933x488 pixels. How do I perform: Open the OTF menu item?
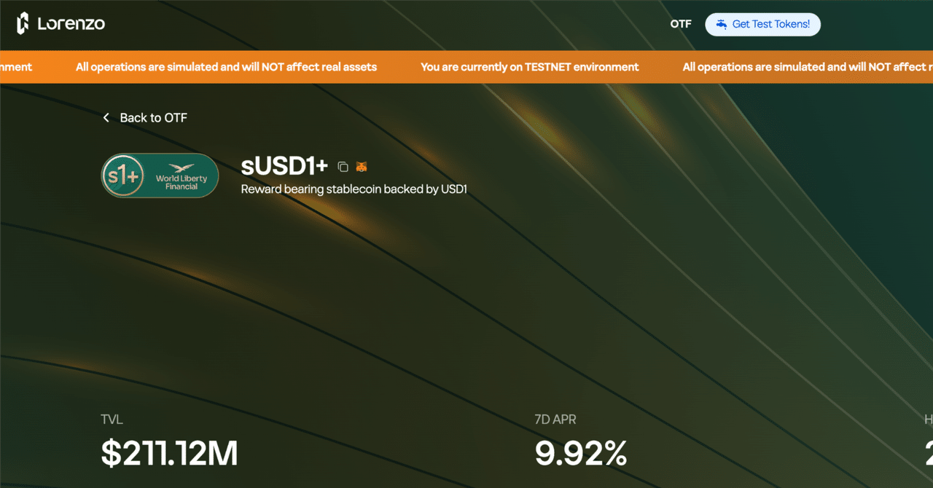681,24
